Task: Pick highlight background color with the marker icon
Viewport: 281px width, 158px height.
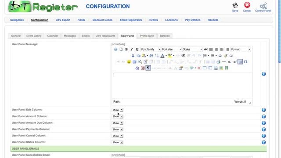Action: [170, 56]
